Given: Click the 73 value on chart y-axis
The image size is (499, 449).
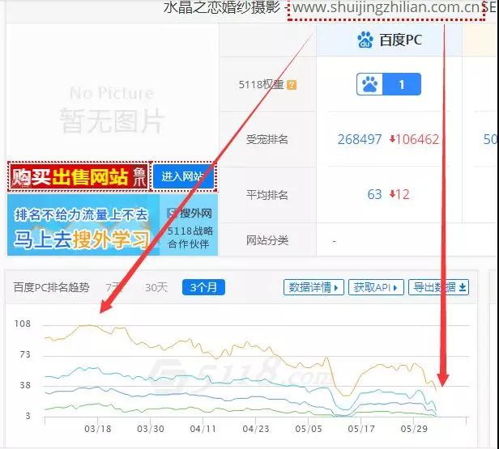Looking at the screenshot, I should tap(25, 354).
